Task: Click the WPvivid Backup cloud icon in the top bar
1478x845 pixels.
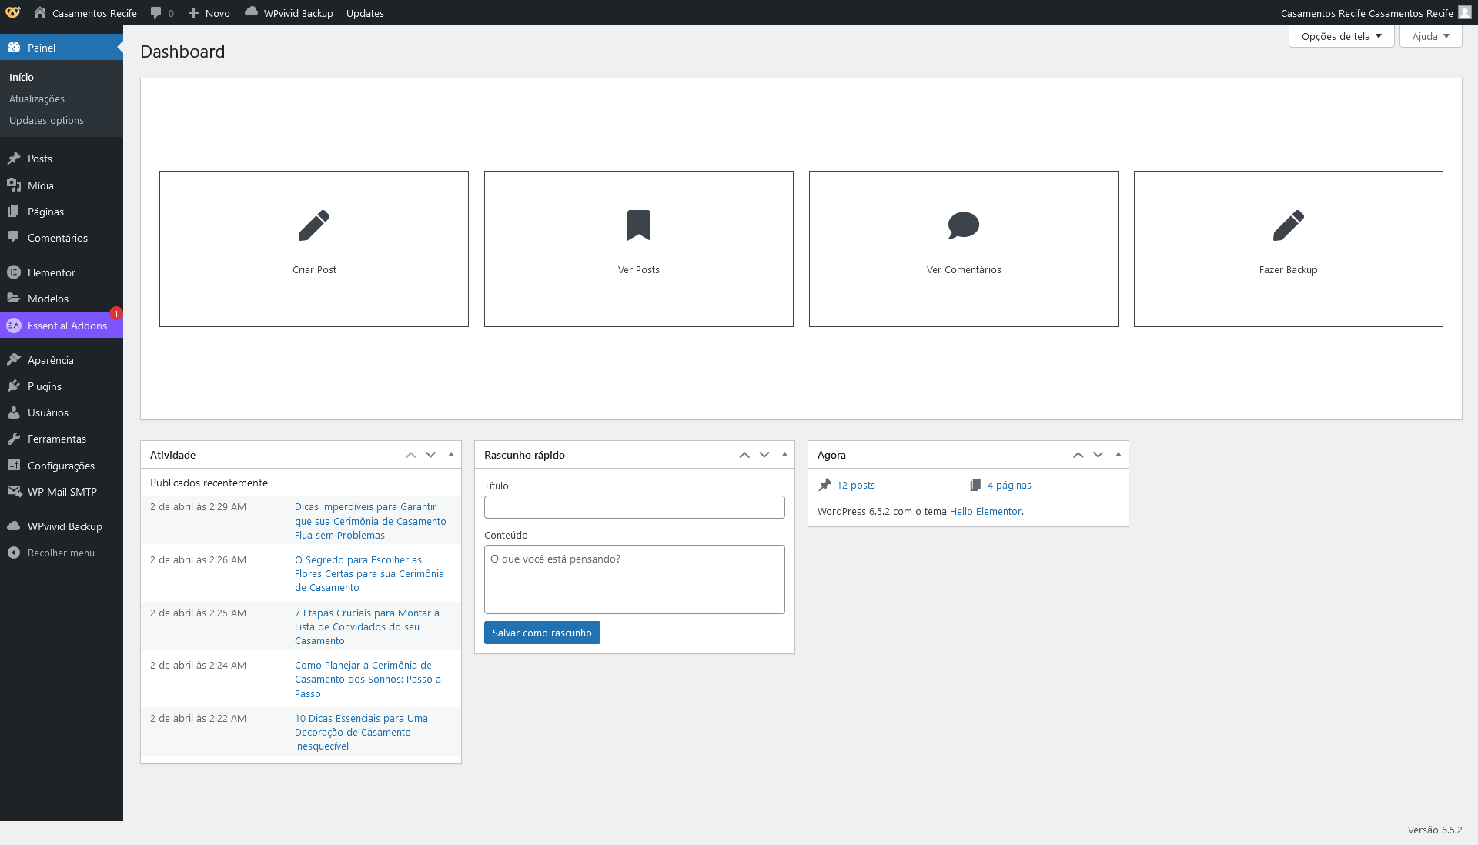Action: pyautogui.click(x=251, y=12)
